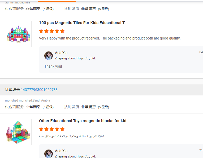Image resolution: width=203 pixels, height=158 pixels.
Task: Open the 100 pcs Magnetic Tiles For Kids title
Action: point(83,23)
